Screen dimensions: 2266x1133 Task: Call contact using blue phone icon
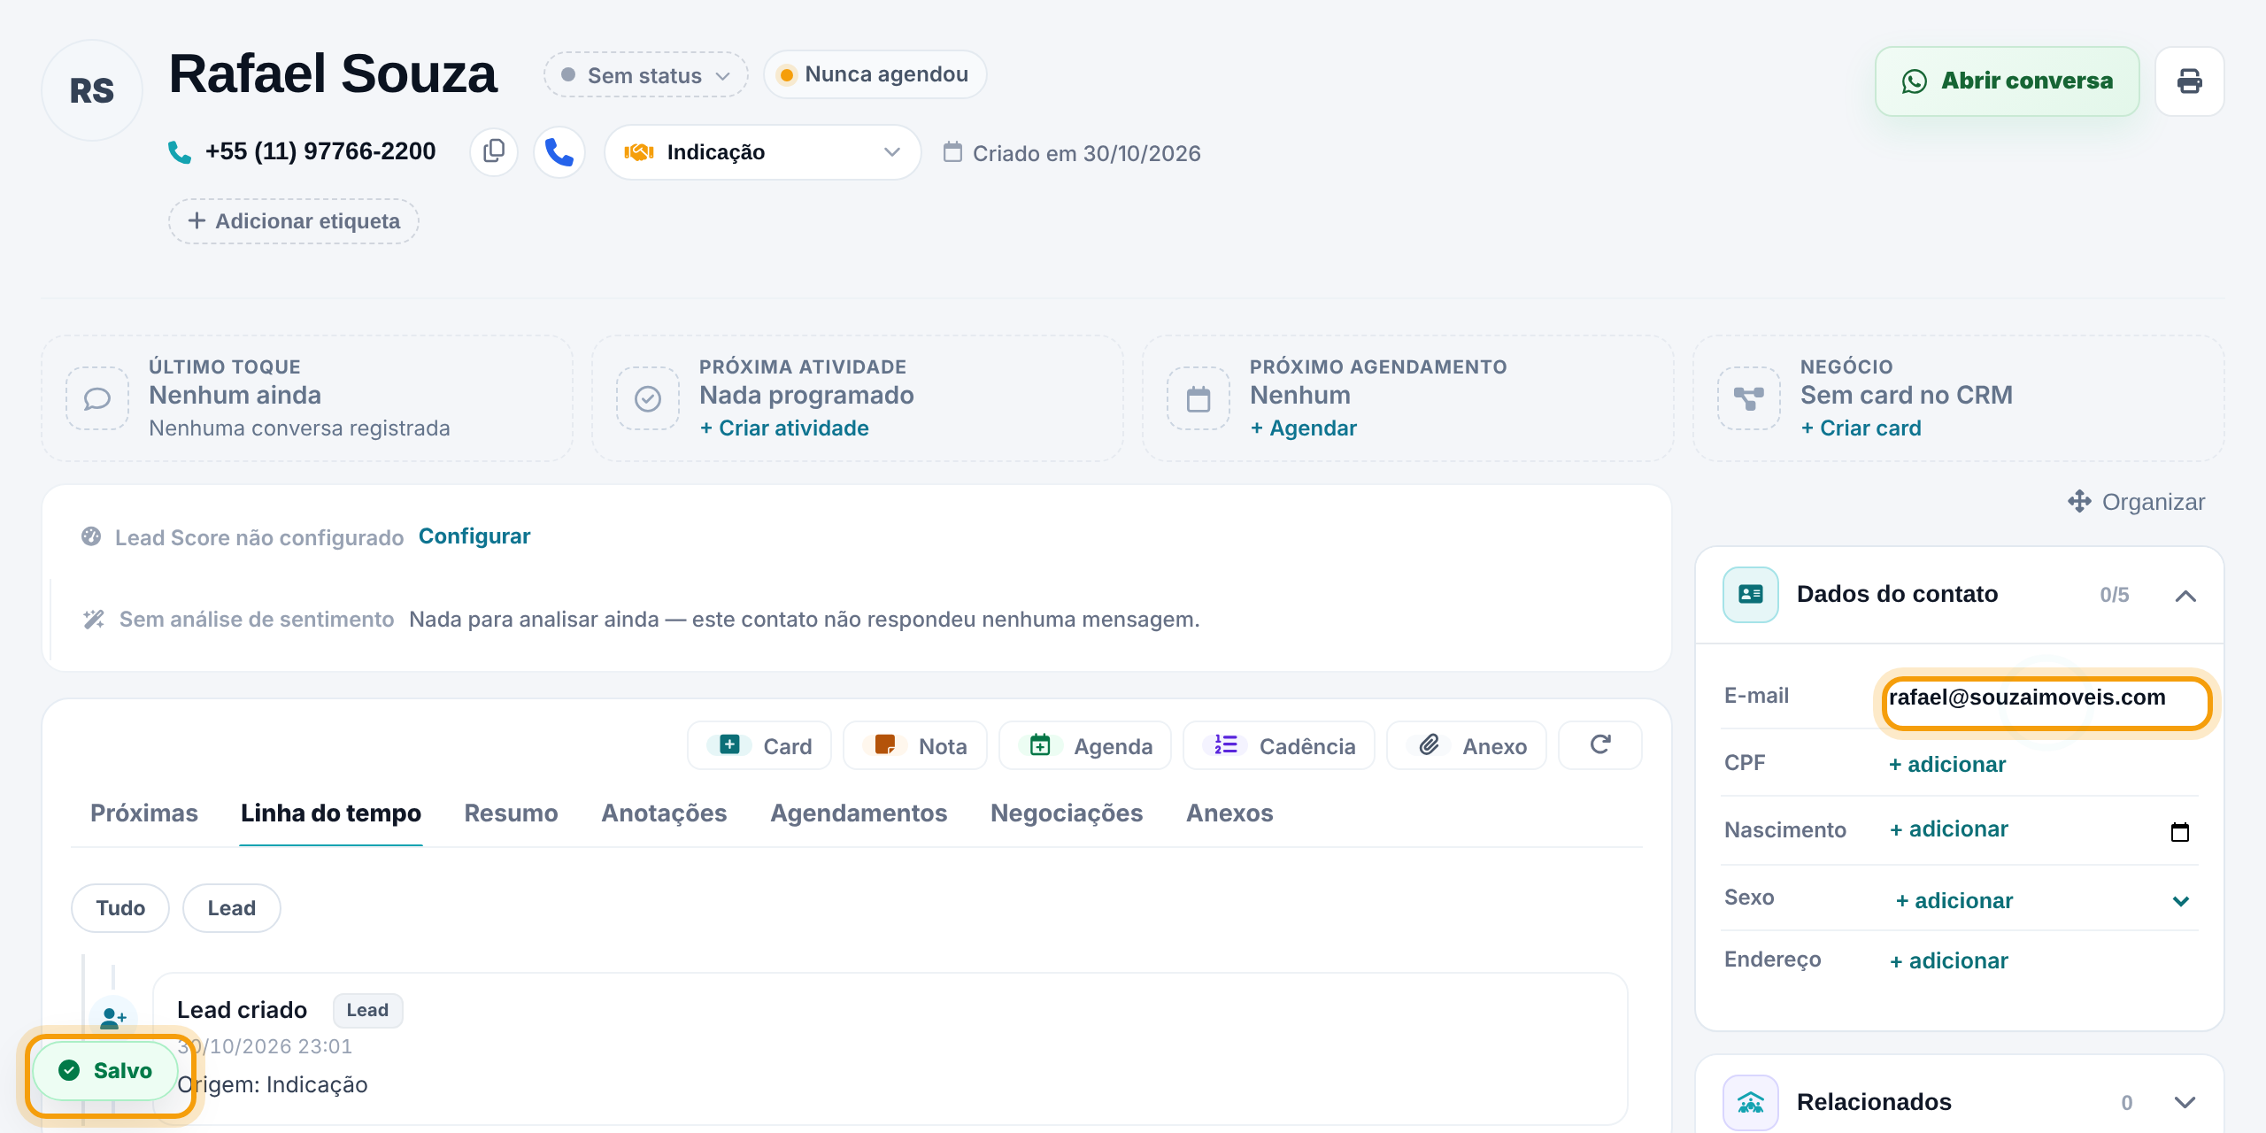(x=559, y=152)
